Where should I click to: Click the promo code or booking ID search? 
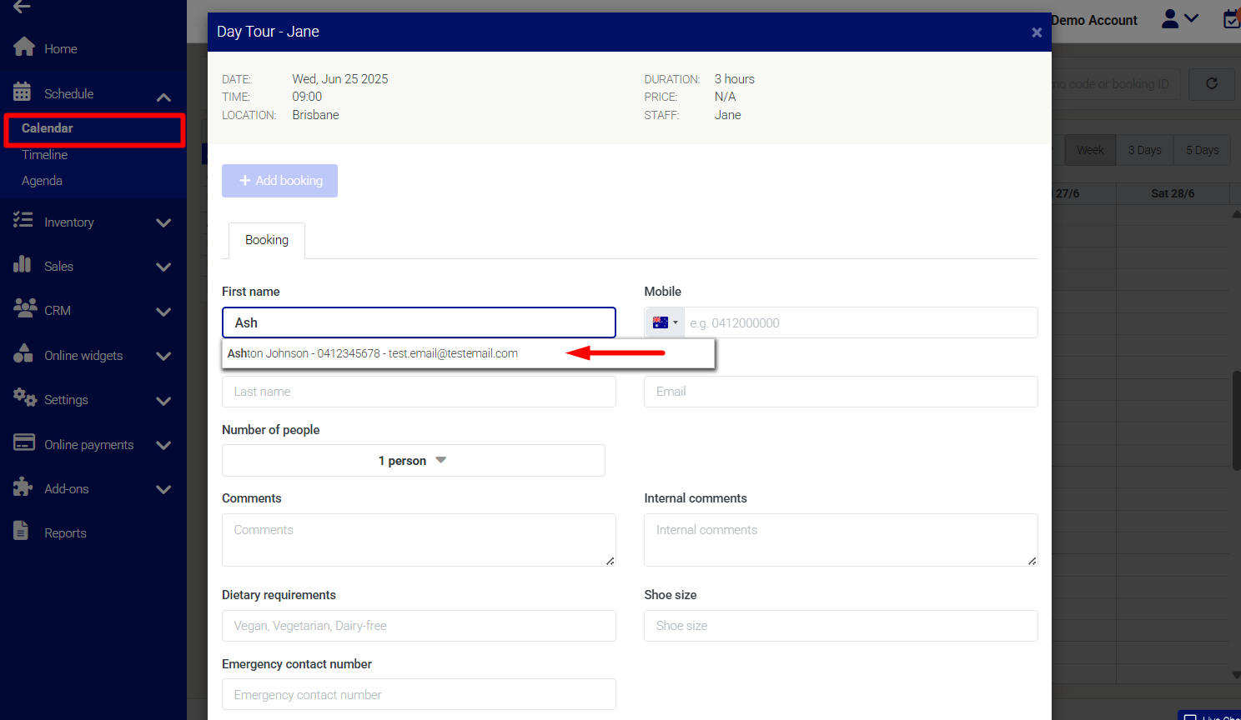1116,84
